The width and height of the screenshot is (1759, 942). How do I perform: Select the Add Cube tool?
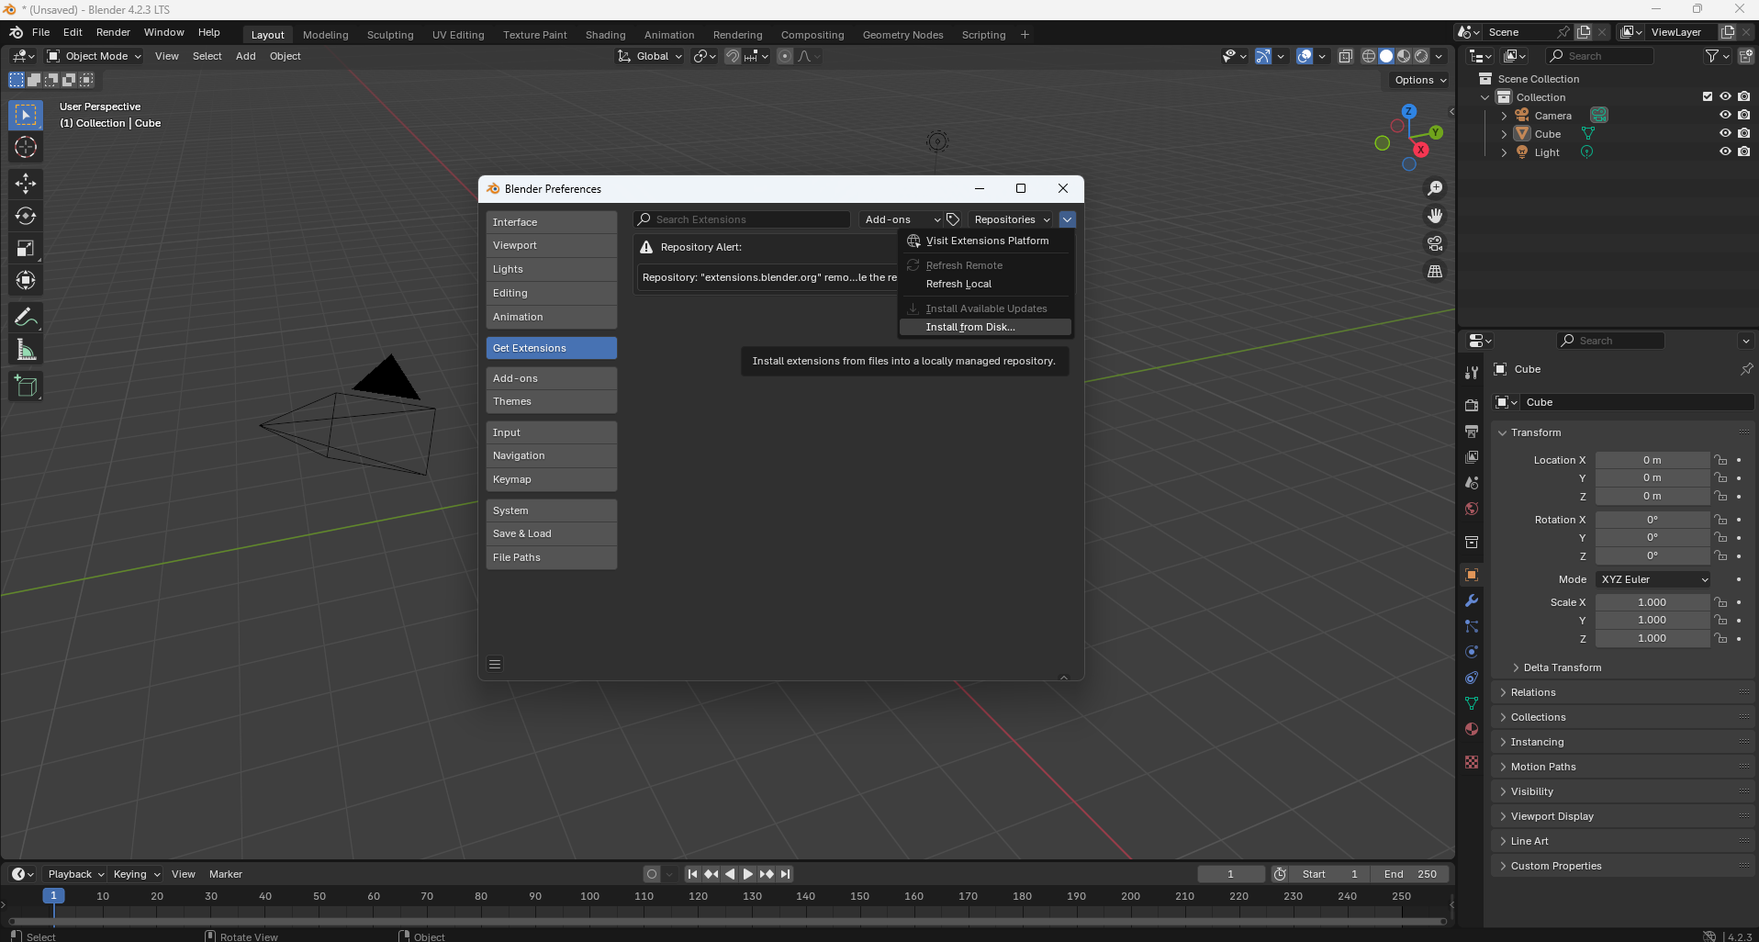coord(26,387)
